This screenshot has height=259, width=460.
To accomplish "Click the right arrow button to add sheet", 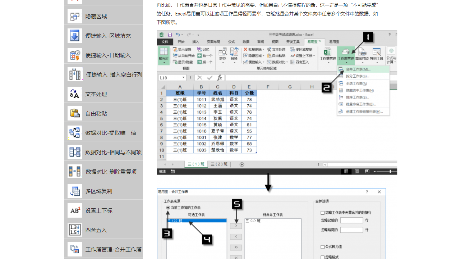I will pyautogui.click(x=236, y=226).
